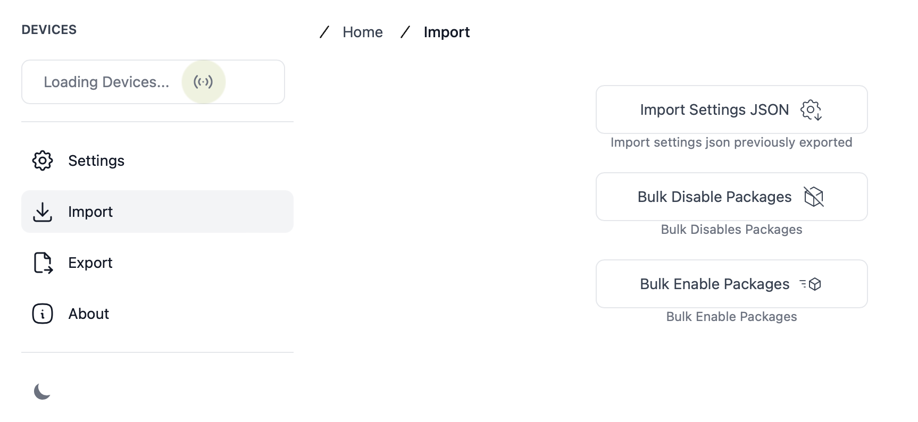The image size is (918, 422).
Task: Click the crossed-out box icon for Bulk Disable
Action: click(x=814, y=197)
